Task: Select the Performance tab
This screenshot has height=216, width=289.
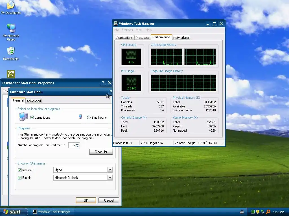Action: pos(161,37)
